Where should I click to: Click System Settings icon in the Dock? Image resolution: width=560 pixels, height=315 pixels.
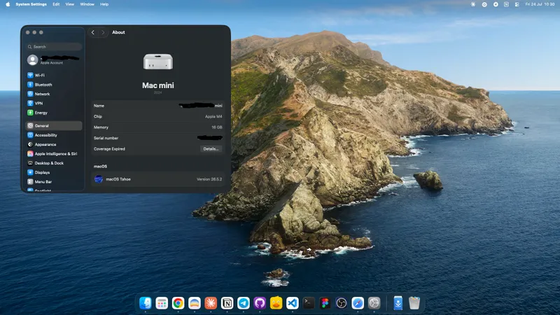click(374, 303)
